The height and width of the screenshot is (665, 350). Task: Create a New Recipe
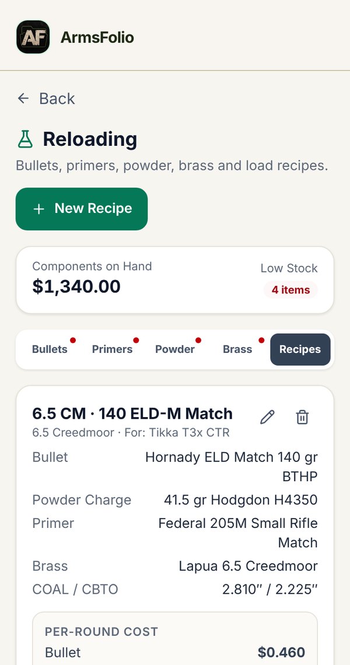(82, 209)
